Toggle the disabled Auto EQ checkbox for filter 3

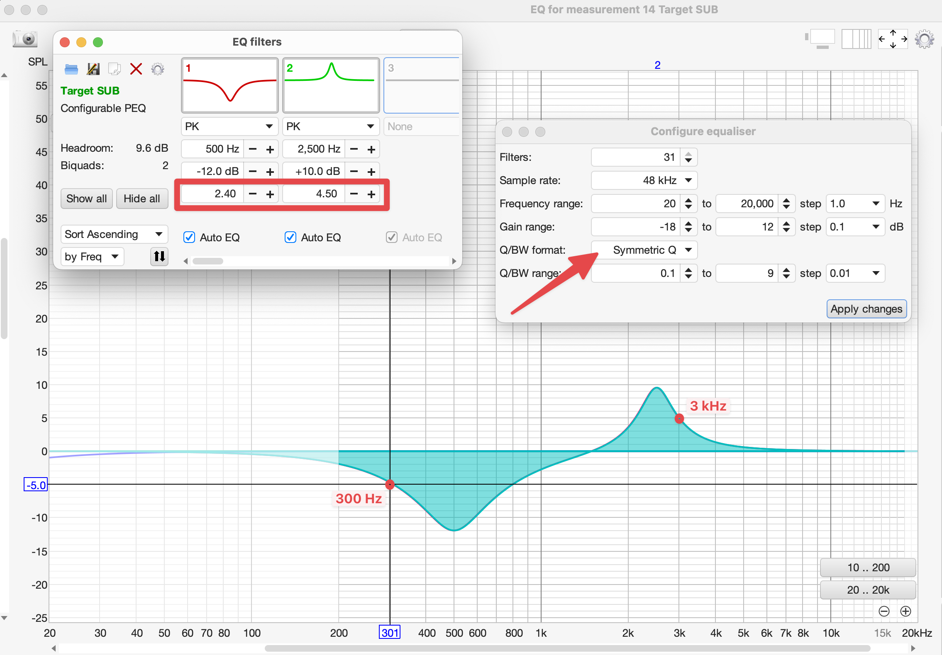(391, 238)
